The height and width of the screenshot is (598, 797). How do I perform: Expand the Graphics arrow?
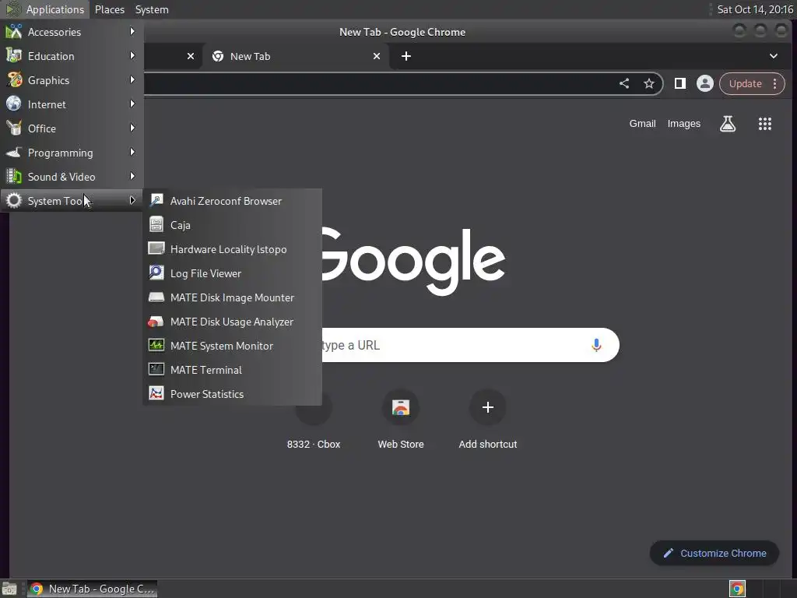(x=132, y=80)
